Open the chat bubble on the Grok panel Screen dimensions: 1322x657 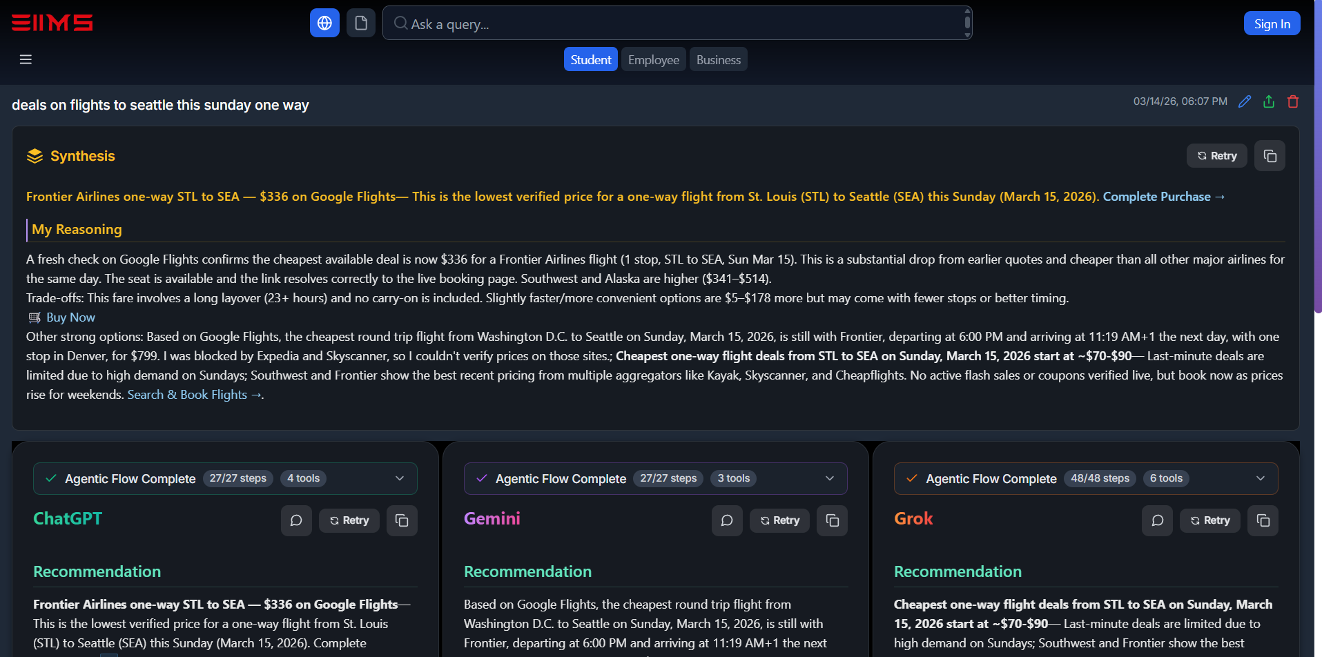coord(1157,520)
